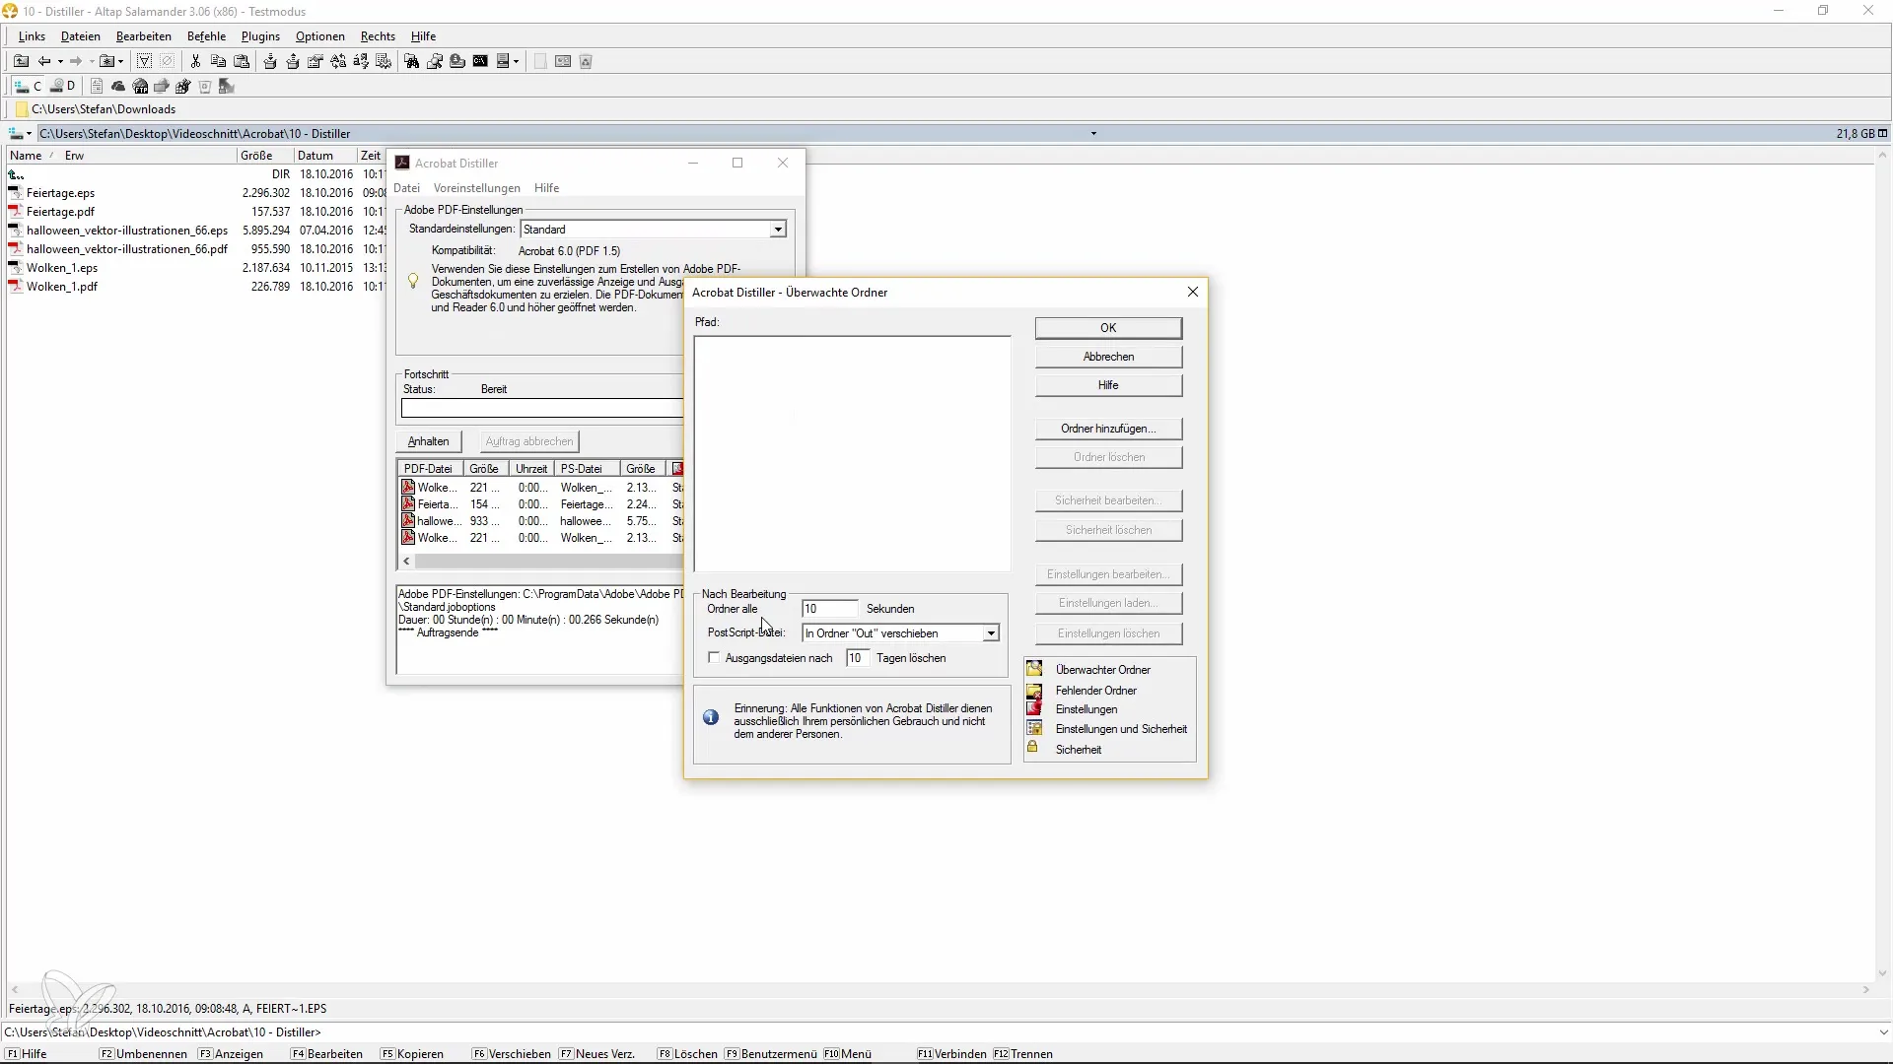Open the drive selector dropdown at path bar
This screenshot has height=1064, width=1893.
point(20,134)
